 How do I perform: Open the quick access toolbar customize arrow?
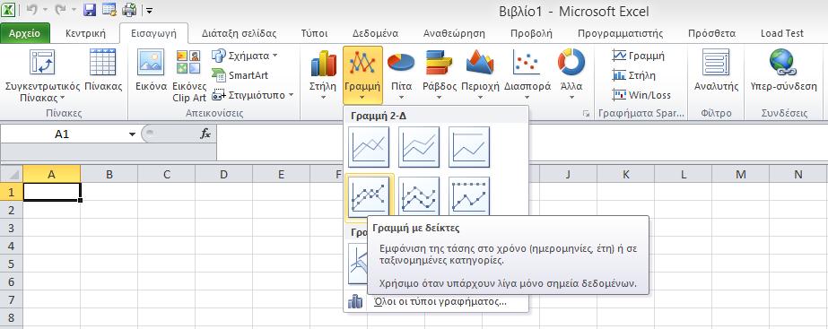pyautogui.click(x=150, y=10)
